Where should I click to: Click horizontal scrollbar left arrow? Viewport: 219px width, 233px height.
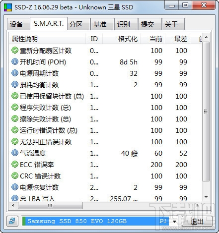[x=13, y=205]
